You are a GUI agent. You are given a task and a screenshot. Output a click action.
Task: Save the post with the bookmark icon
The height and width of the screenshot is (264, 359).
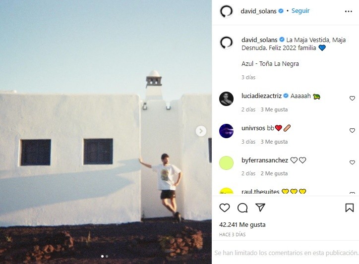(x=350, y=208)
